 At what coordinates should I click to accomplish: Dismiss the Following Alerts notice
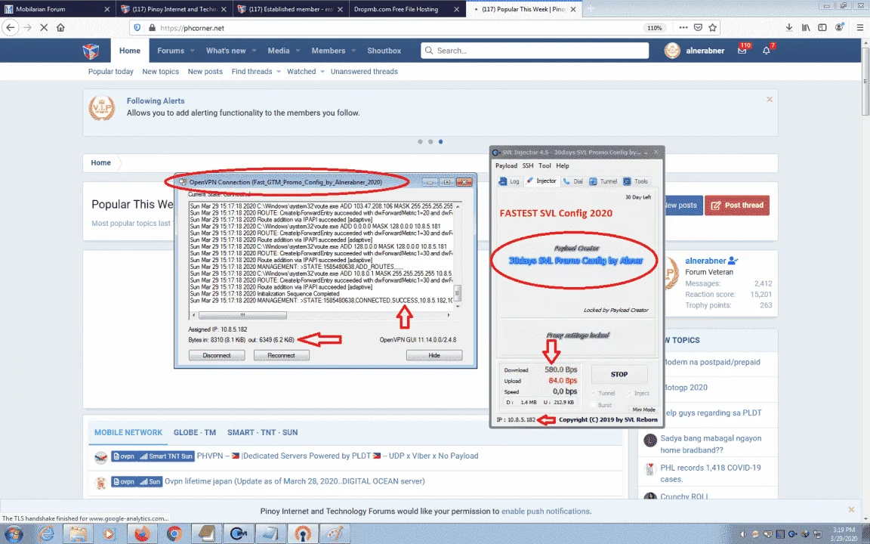point(769,100)
